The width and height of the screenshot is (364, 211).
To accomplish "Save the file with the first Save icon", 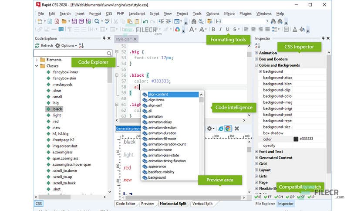I will [74, 21].
